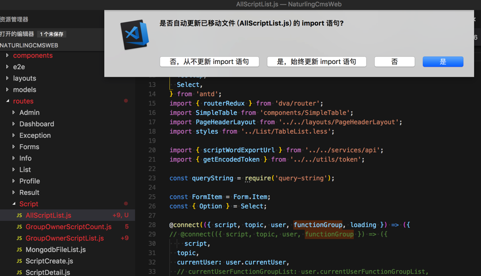
Task: Click the VS Code logo in dialog
Action: 134,35
